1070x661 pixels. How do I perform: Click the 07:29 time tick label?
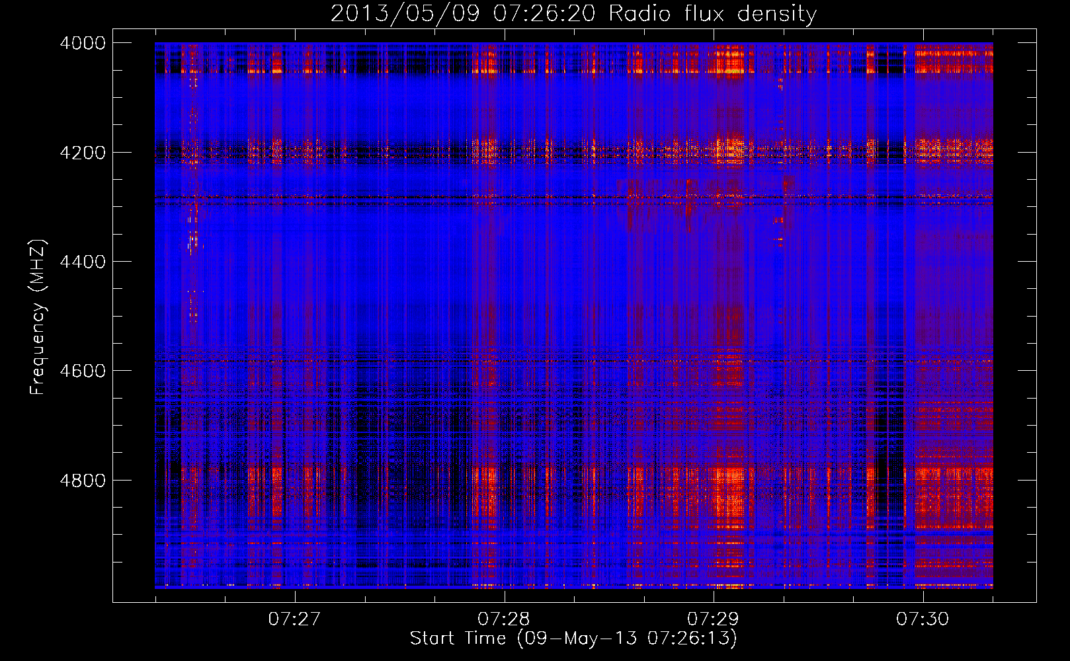point(713,619)
